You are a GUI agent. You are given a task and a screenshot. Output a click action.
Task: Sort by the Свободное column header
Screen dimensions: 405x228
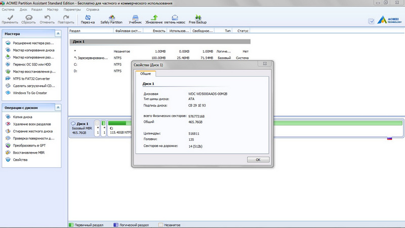pyautogui.click(x=202, y=31)
